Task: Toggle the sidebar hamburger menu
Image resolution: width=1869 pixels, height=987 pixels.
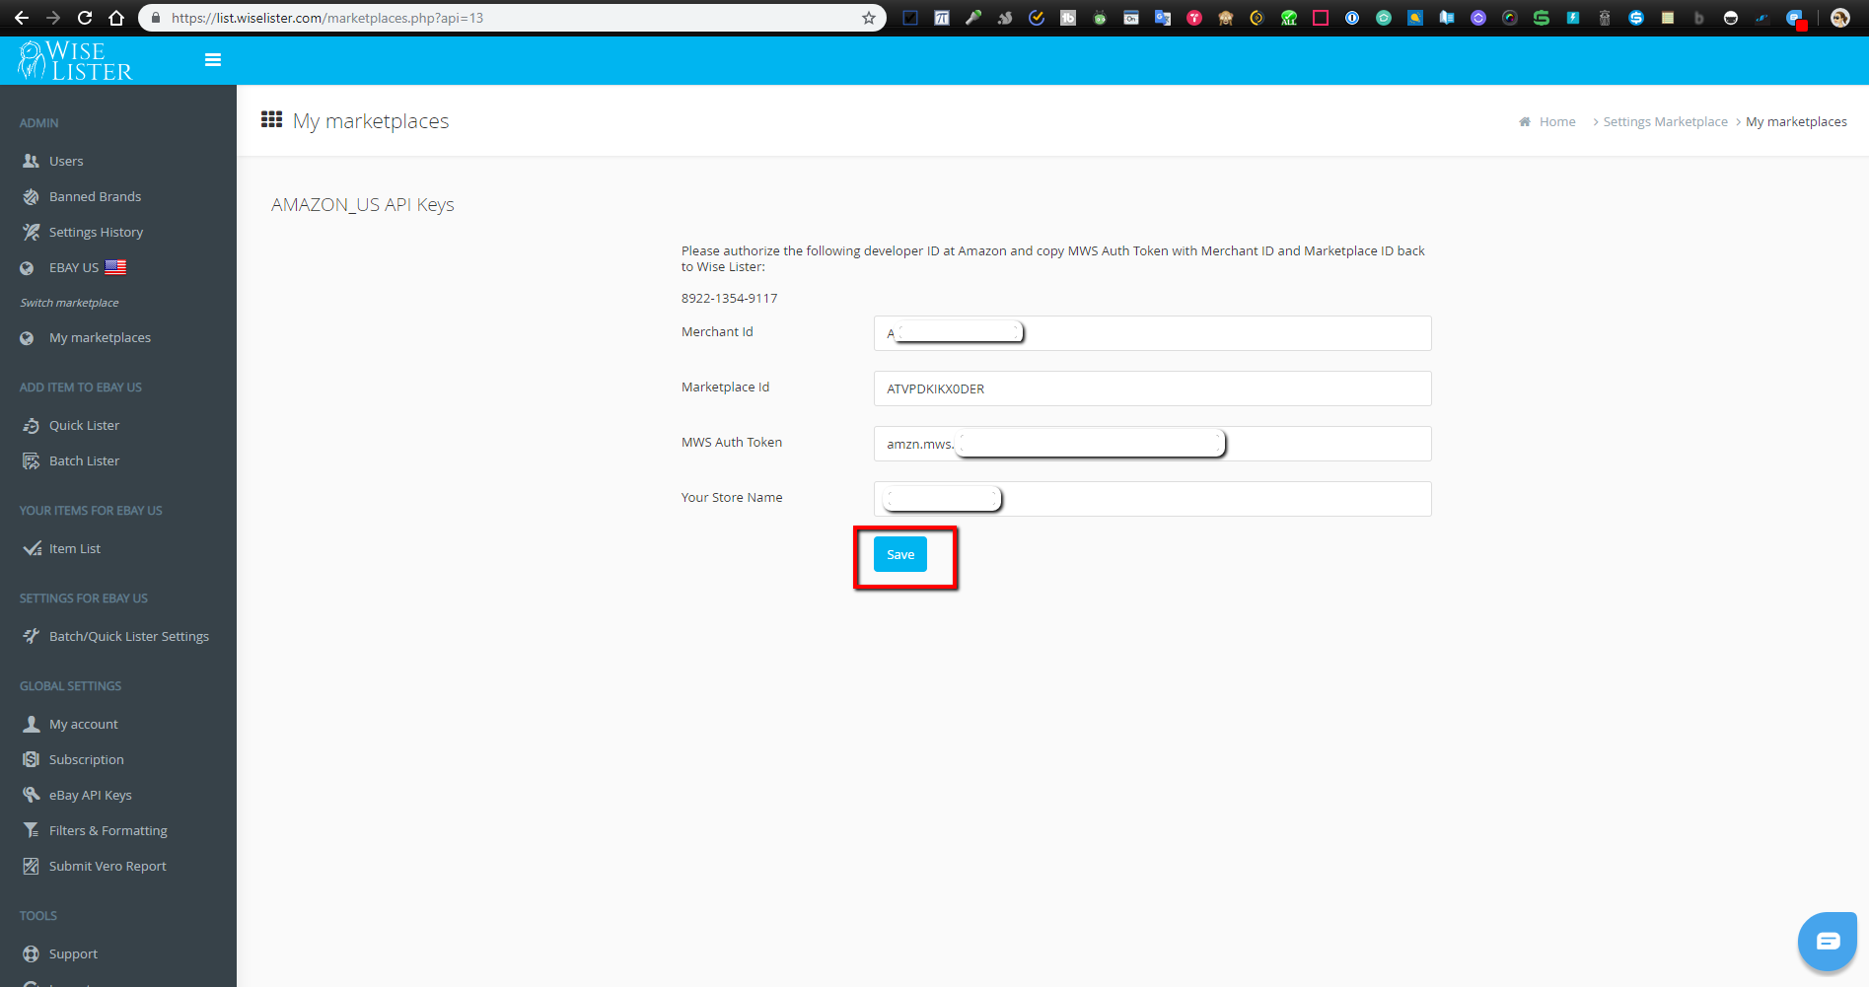Action: point(213,60)
